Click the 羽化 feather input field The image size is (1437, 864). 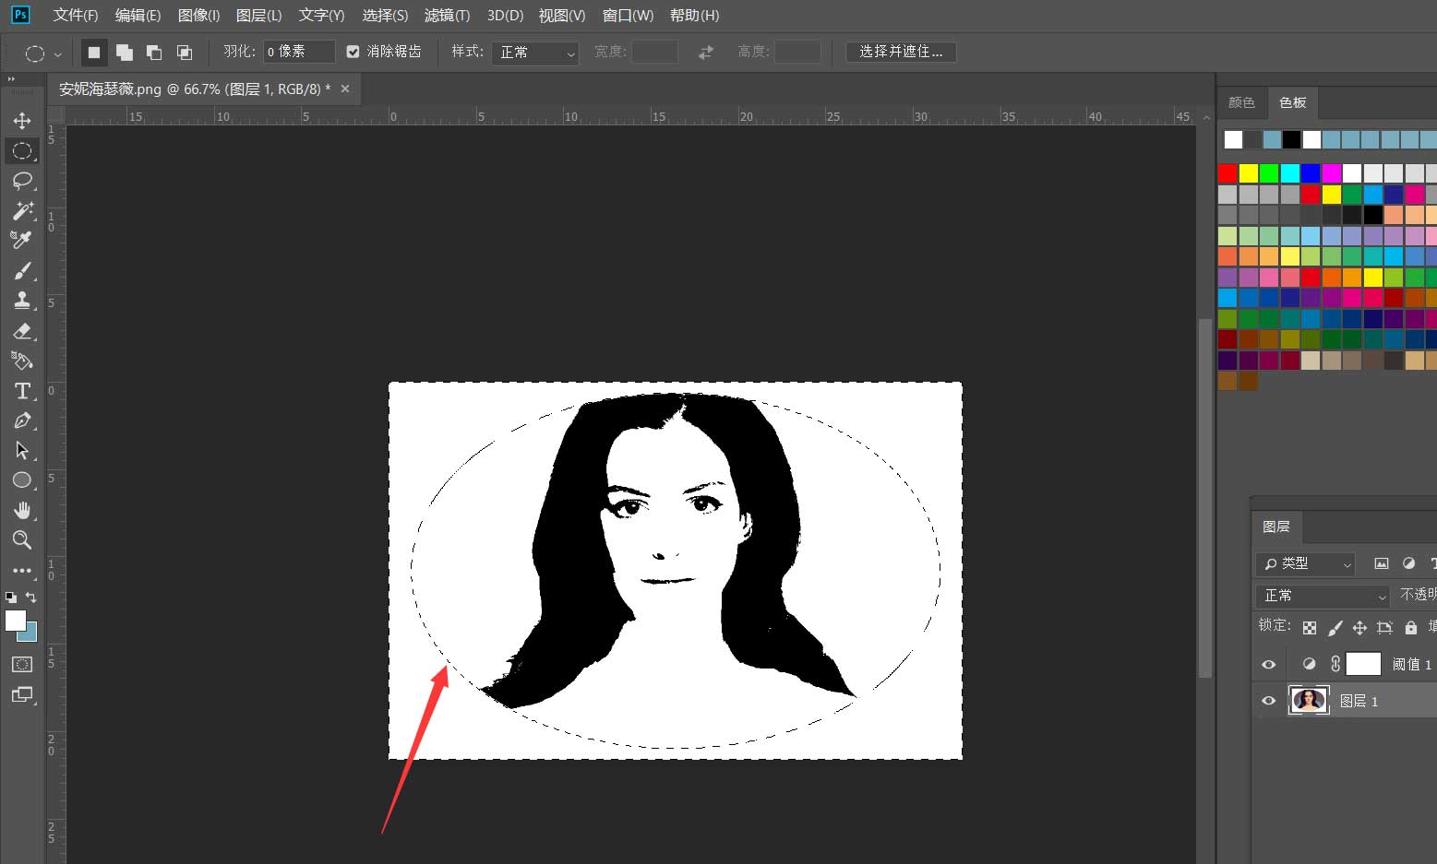pos(299,53)
